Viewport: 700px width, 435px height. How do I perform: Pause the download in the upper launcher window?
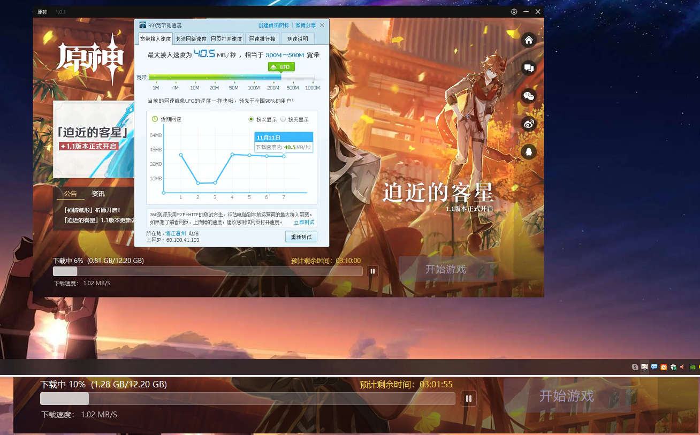pyautogui.click(x=373, y=271)
